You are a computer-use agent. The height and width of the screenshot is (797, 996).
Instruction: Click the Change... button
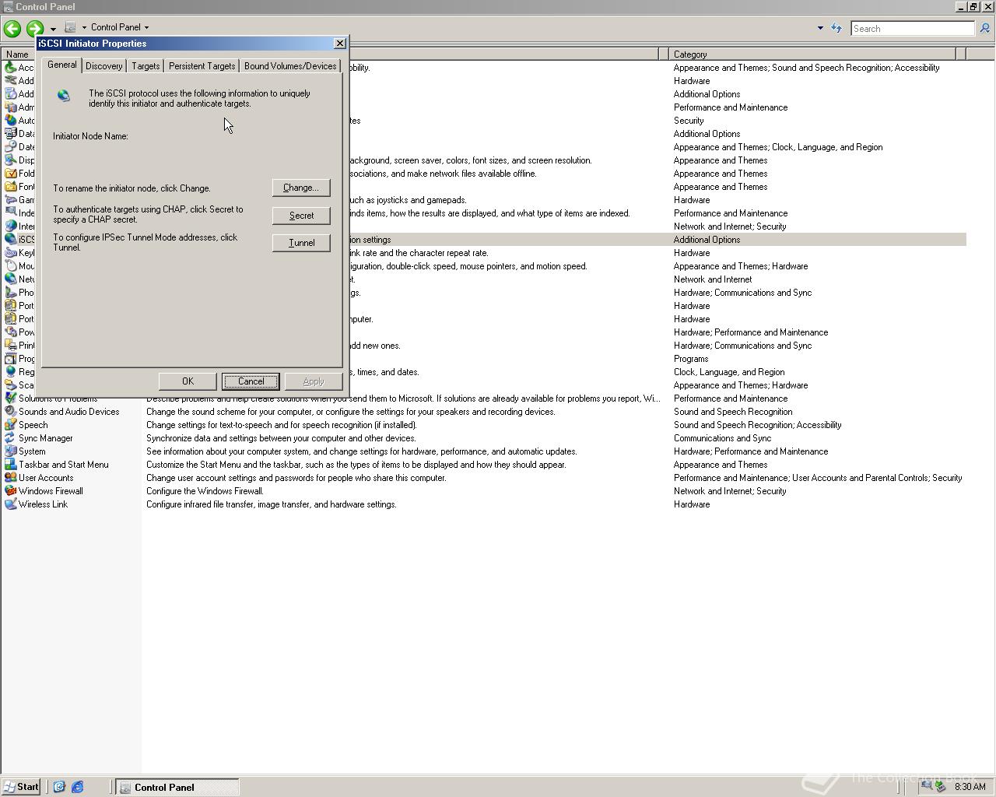pyautogui.click(x=301, y=188)
